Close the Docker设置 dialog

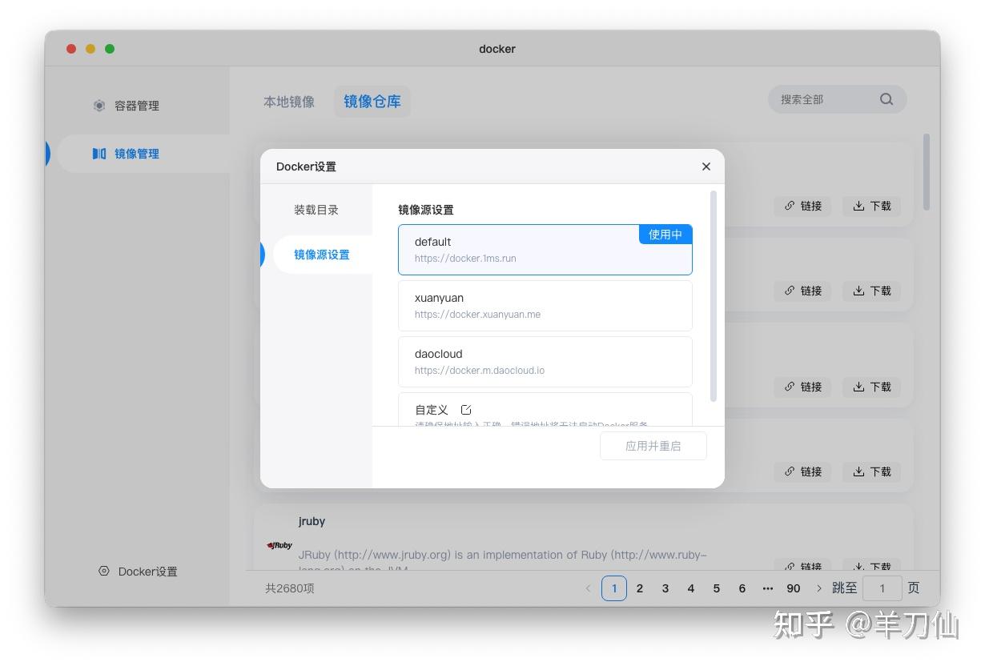(706, 166)
